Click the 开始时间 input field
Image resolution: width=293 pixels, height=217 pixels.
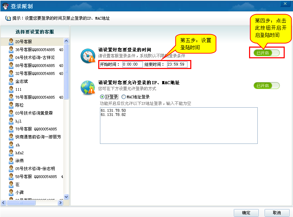[x=132, y=65]
